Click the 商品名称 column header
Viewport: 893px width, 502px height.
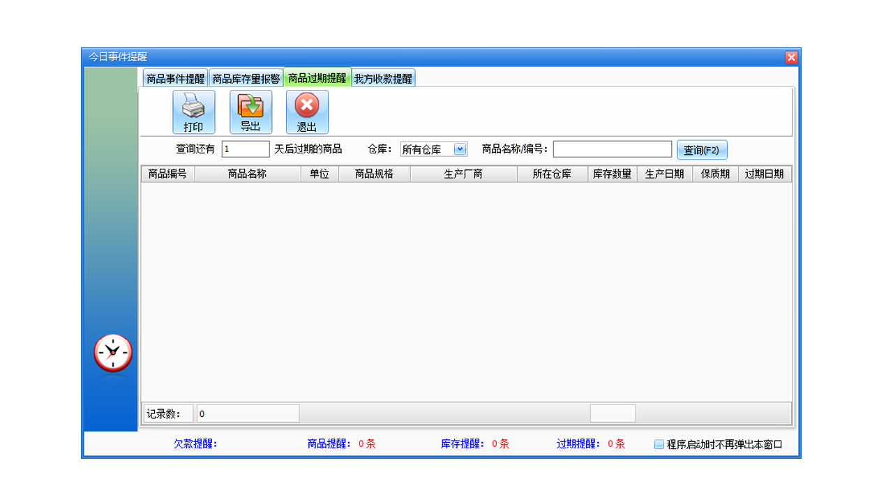tap(248, 174)
